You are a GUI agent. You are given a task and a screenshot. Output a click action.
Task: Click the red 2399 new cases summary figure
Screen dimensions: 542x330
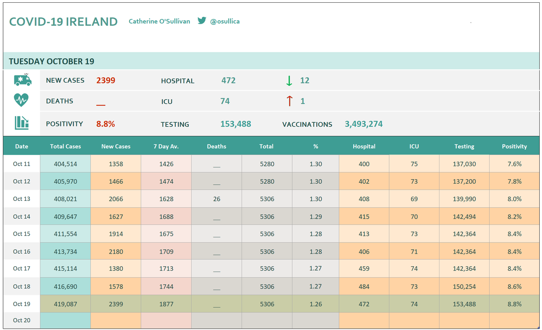point(106,80)
